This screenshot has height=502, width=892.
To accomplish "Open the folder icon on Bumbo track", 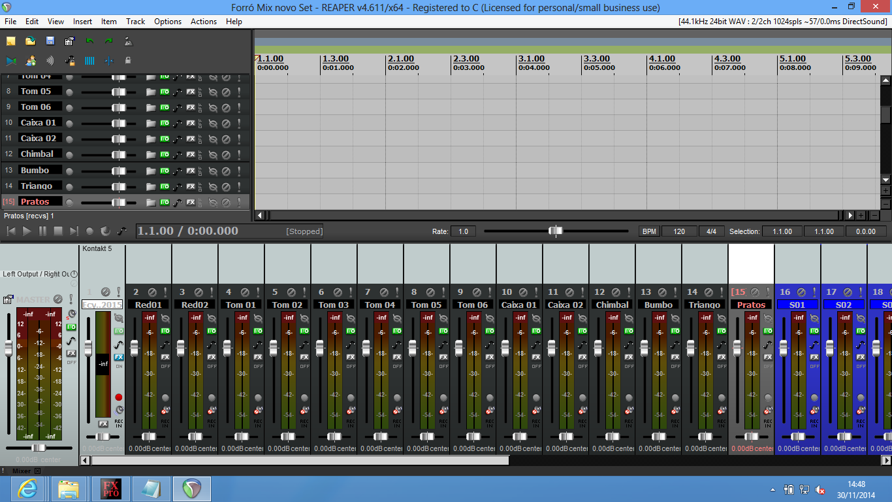I will click(x=151, y=171).
